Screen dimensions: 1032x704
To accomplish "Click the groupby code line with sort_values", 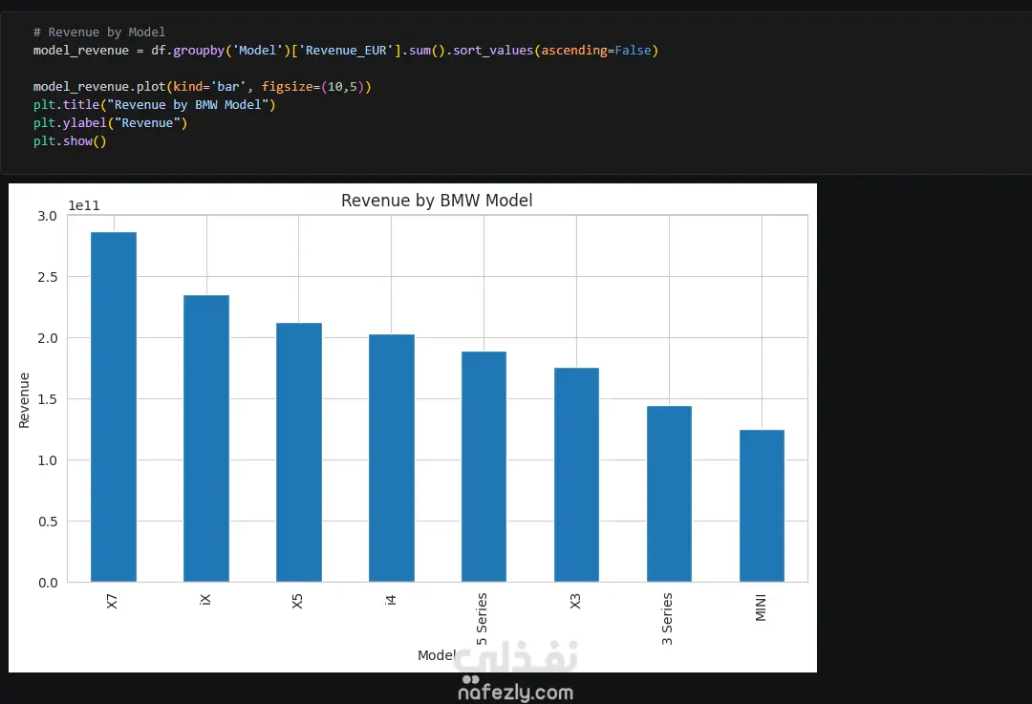I will pyautogui.click(x=346, y=51).
